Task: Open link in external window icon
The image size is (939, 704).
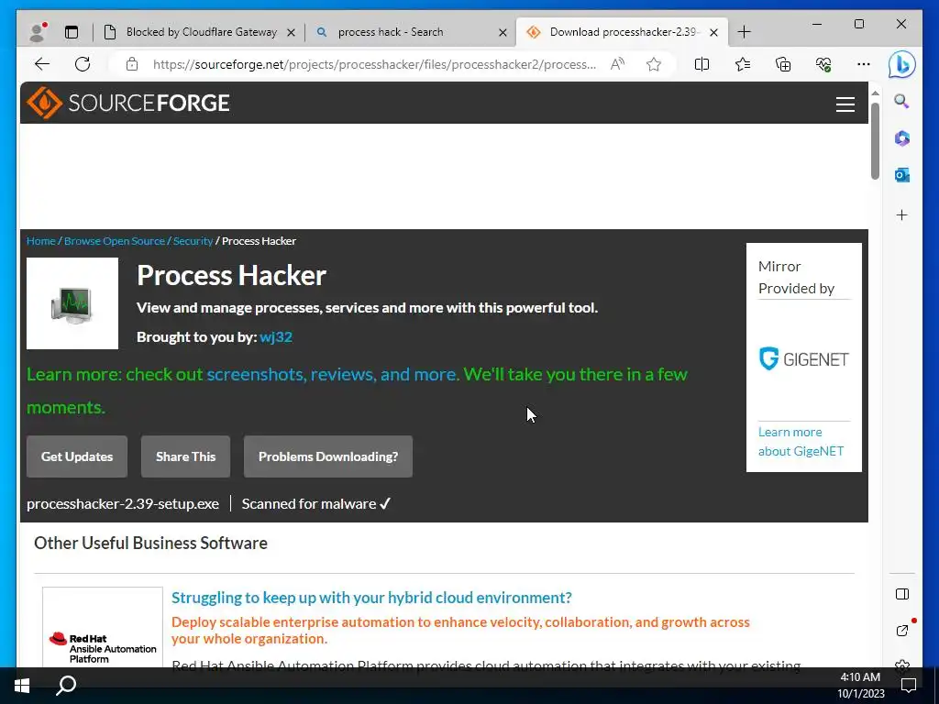Action: 902,631
